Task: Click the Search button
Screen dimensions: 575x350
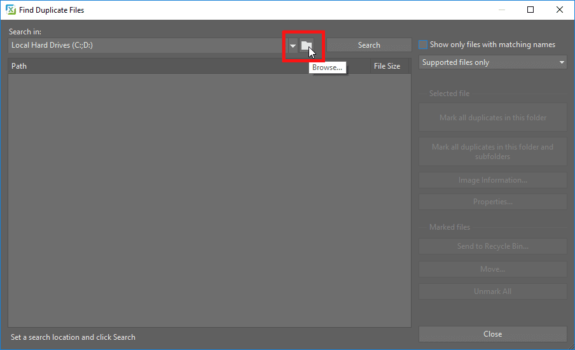Action: click(369, 45)
